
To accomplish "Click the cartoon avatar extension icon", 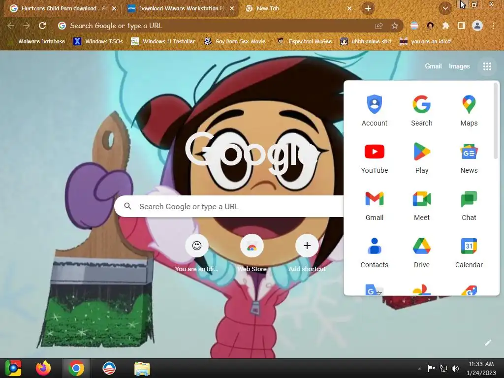I will [x=430, y=26].
